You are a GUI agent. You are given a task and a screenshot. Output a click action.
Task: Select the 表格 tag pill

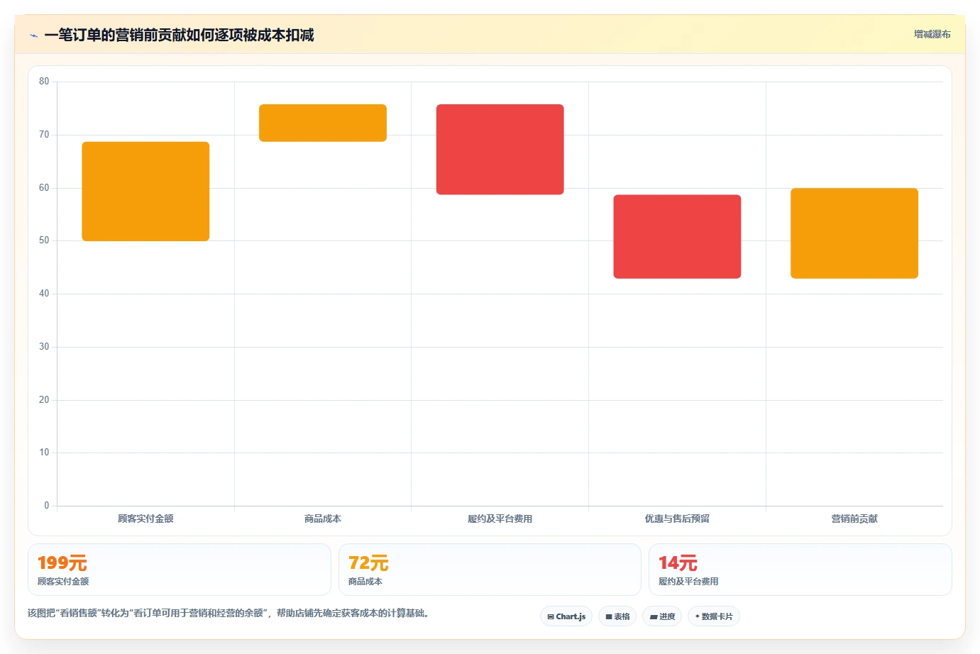(x=617, y=616)
